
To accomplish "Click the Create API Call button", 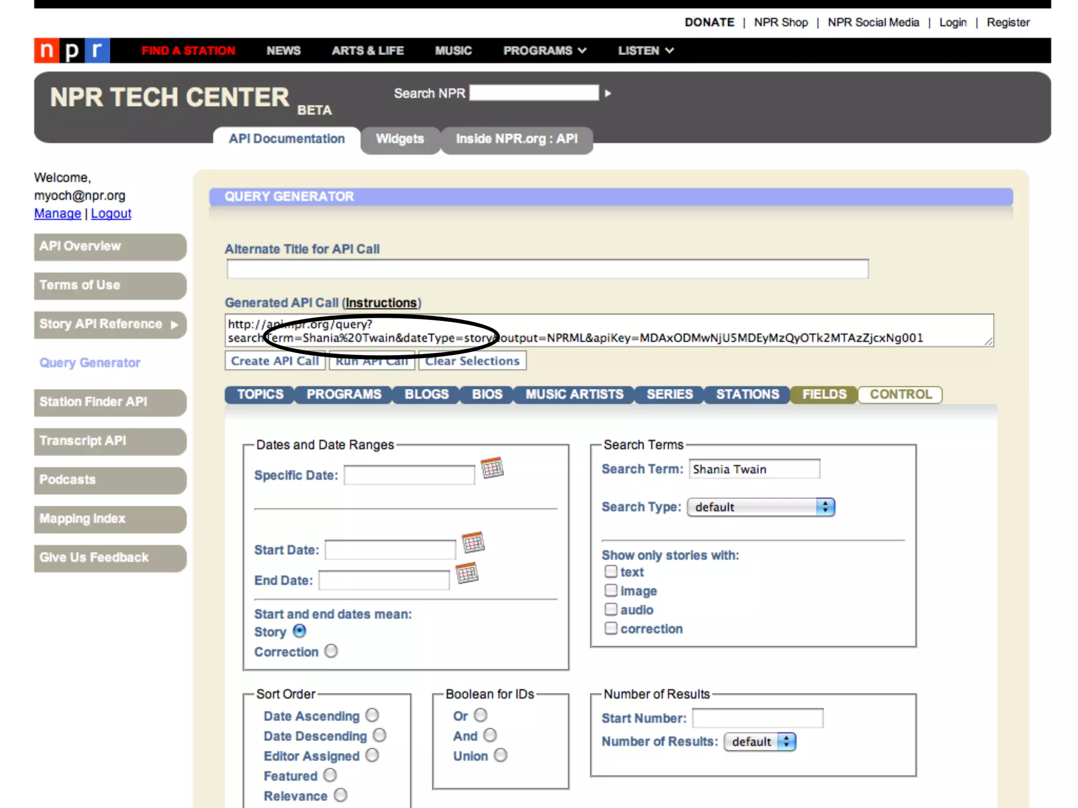I will click(x=275, y=361).
